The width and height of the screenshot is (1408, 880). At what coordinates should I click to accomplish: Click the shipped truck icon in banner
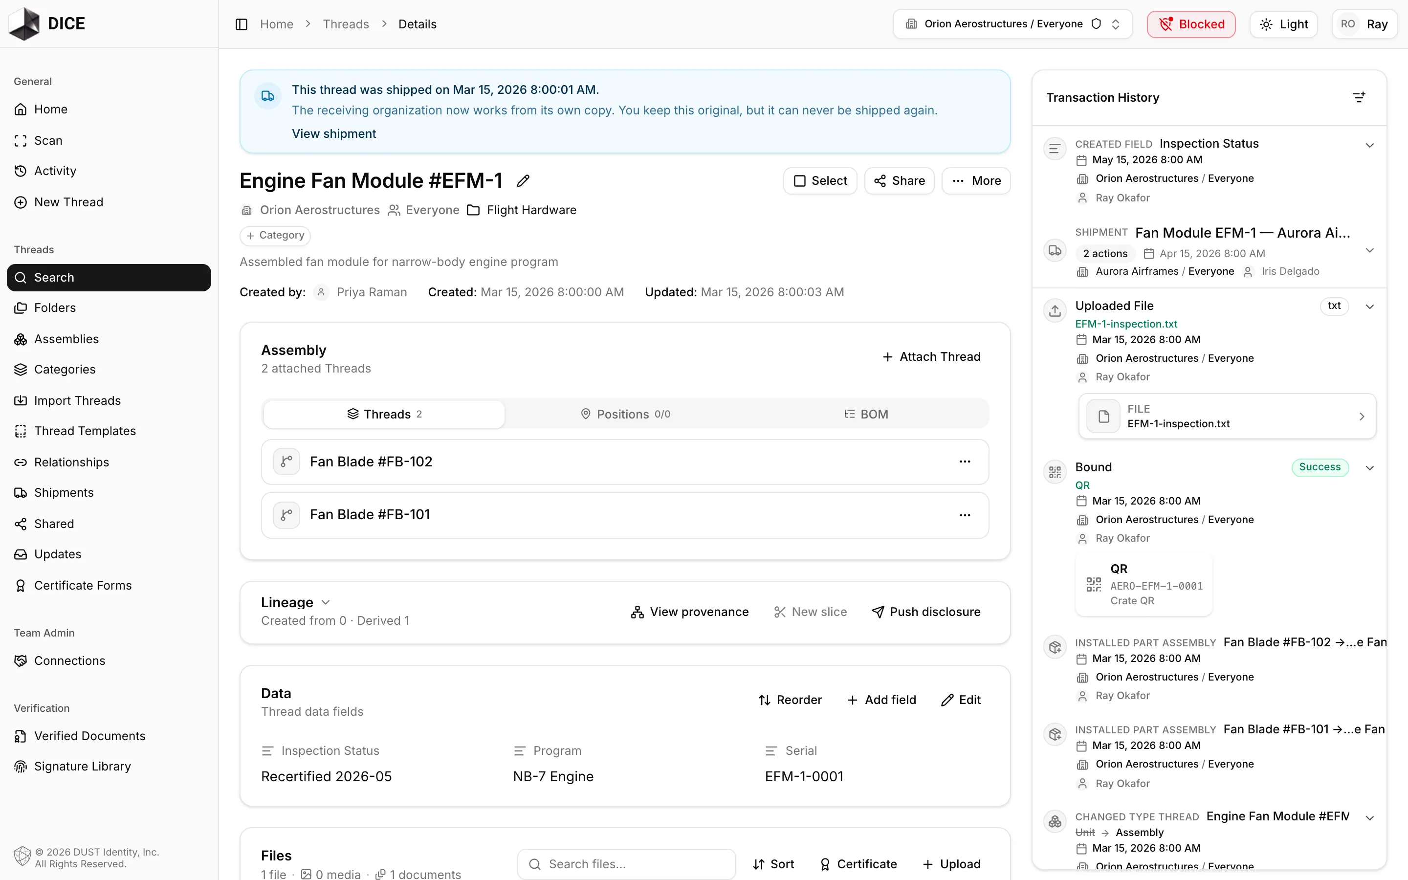click(267, 95)
